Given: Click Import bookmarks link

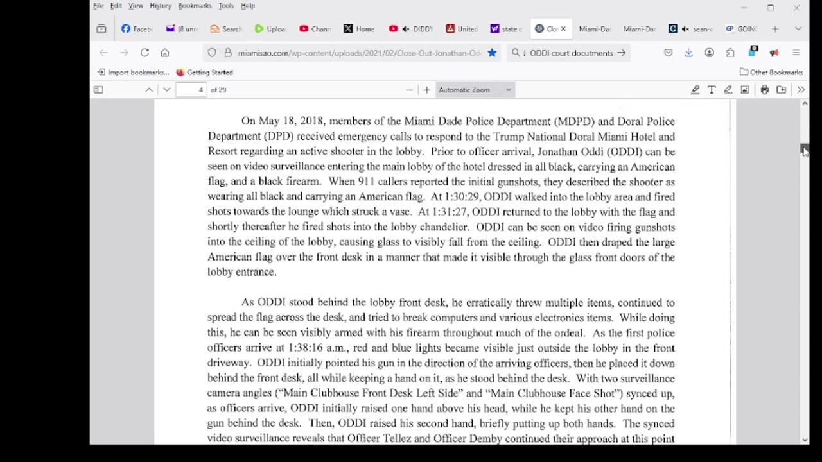Looking at the screenshot, I should (x=133, y=73).
